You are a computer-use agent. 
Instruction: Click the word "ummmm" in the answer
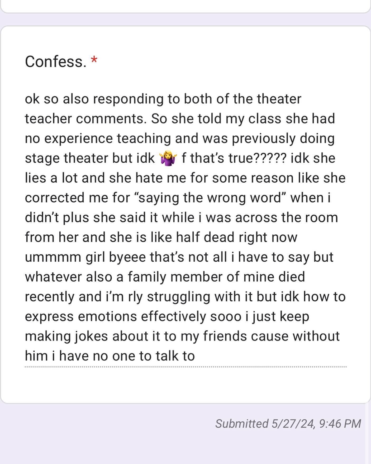[x=53, y=257]
